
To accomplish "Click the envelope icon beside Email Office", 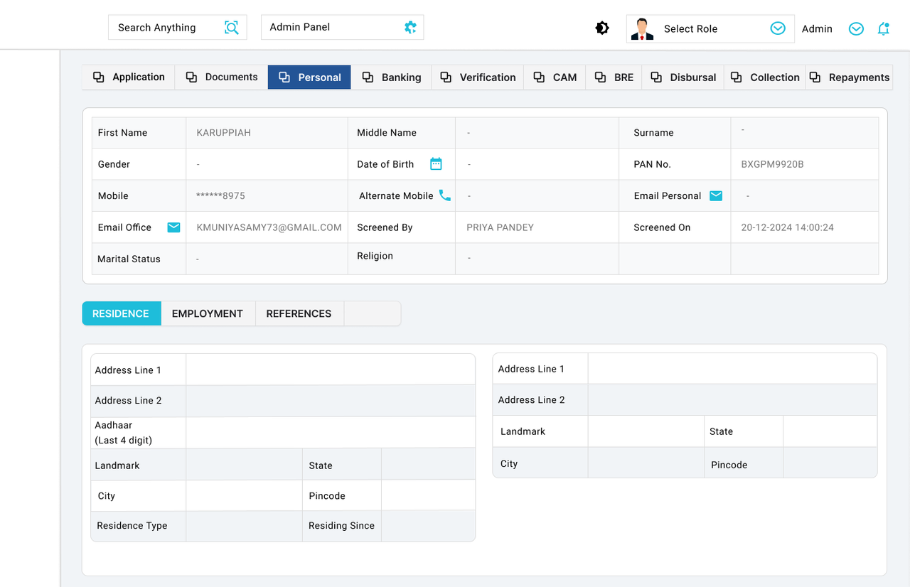I will pyautogui.click(x=173, y=227).
